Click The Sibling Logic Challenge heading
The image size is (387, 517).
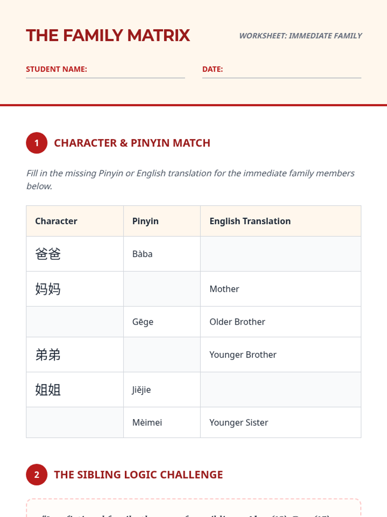(x=138, y=475)
